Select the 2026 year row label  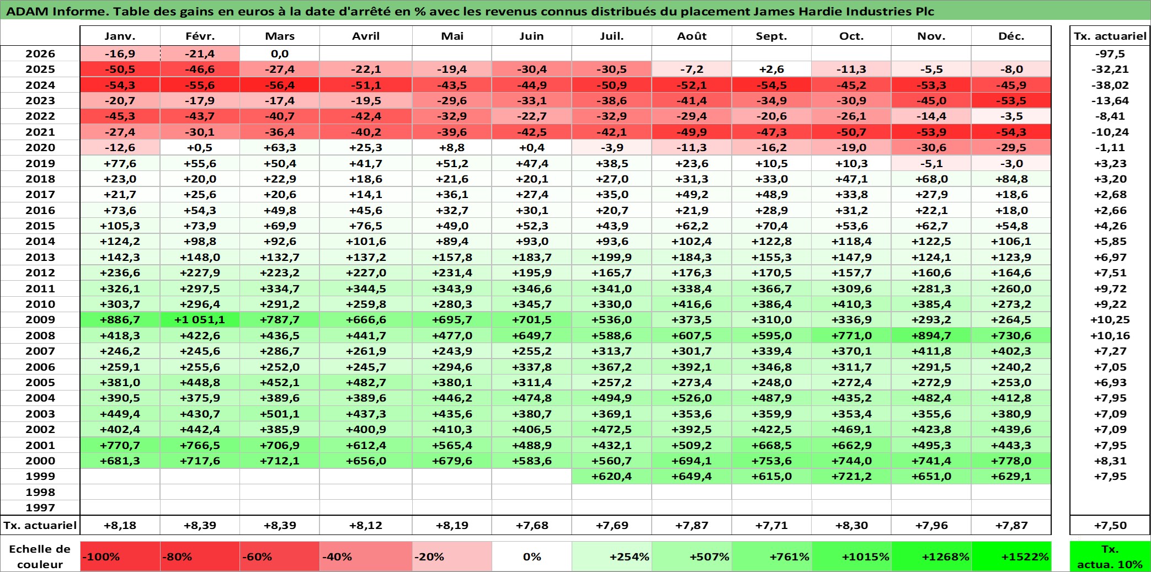40,54
